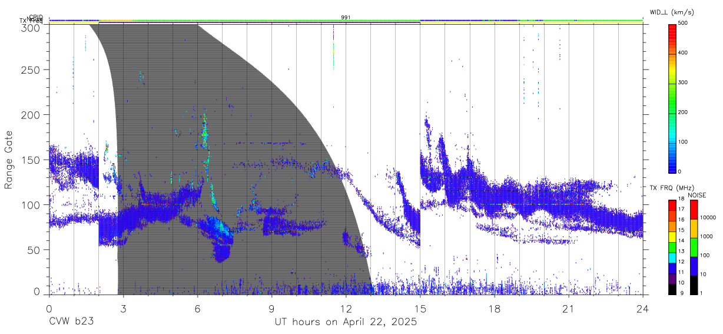Click tick label 200 on Range Gate axis
Screen dimensions: 723x334
[31, 114]
